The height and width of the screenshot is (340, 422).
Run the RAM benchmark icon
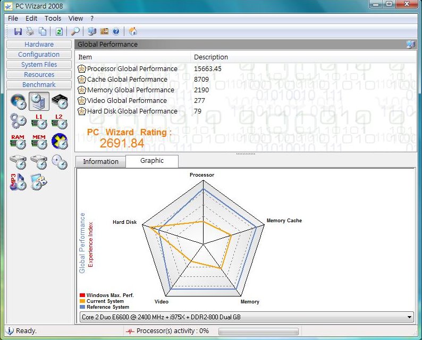18,142
